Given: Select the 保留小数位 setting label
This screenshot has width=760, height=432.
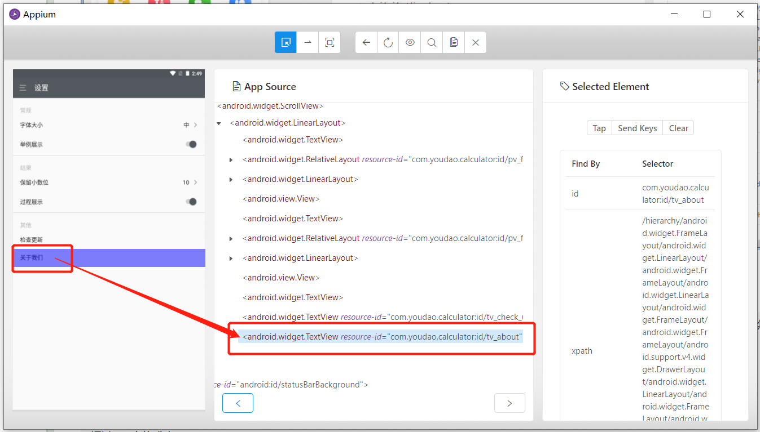Looking at the screenshot, I should pos(34,182).
